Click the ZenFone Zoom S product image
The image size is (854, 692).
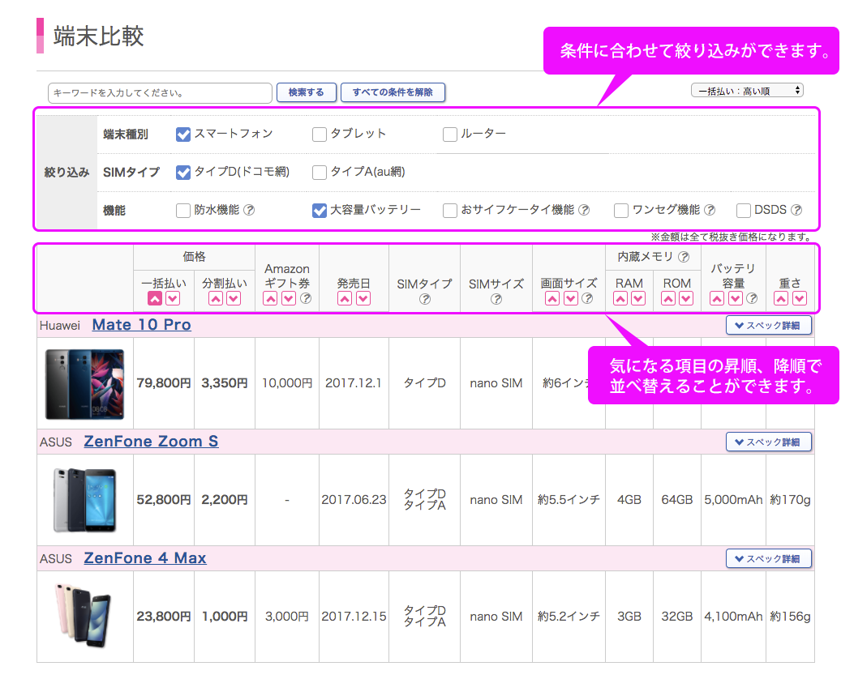(85, 499)
